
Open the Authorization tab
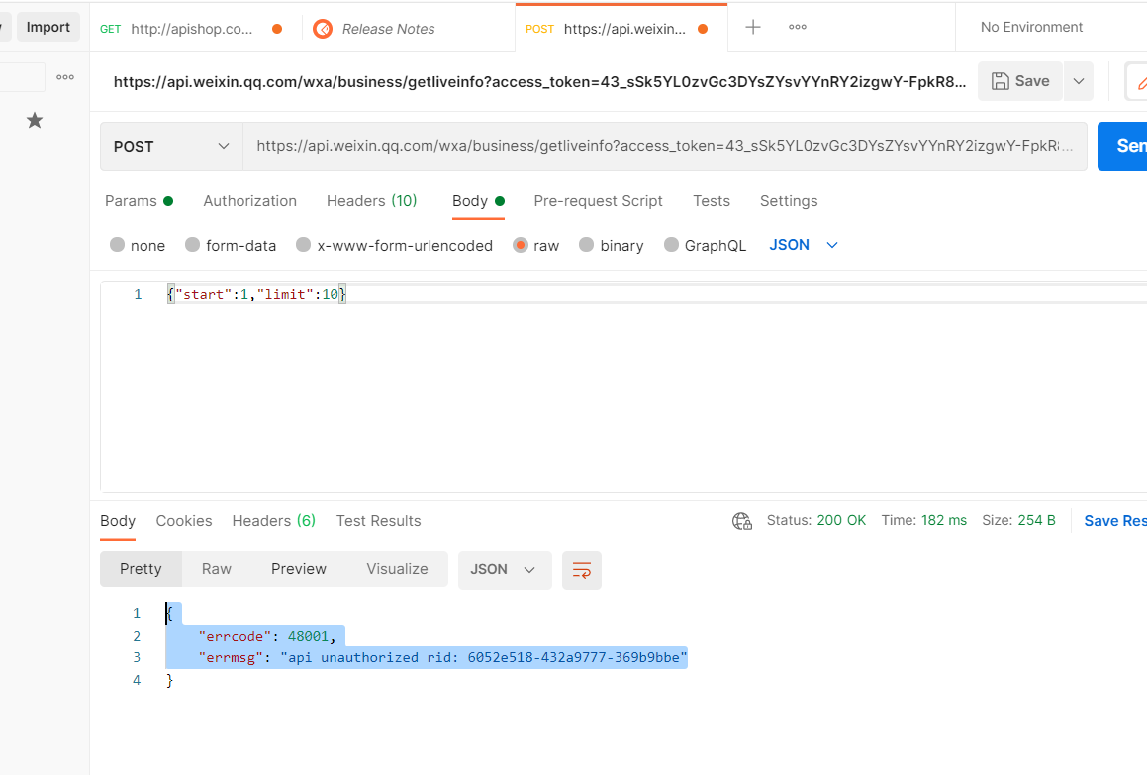pyautogui.click(x=250, y=201)
